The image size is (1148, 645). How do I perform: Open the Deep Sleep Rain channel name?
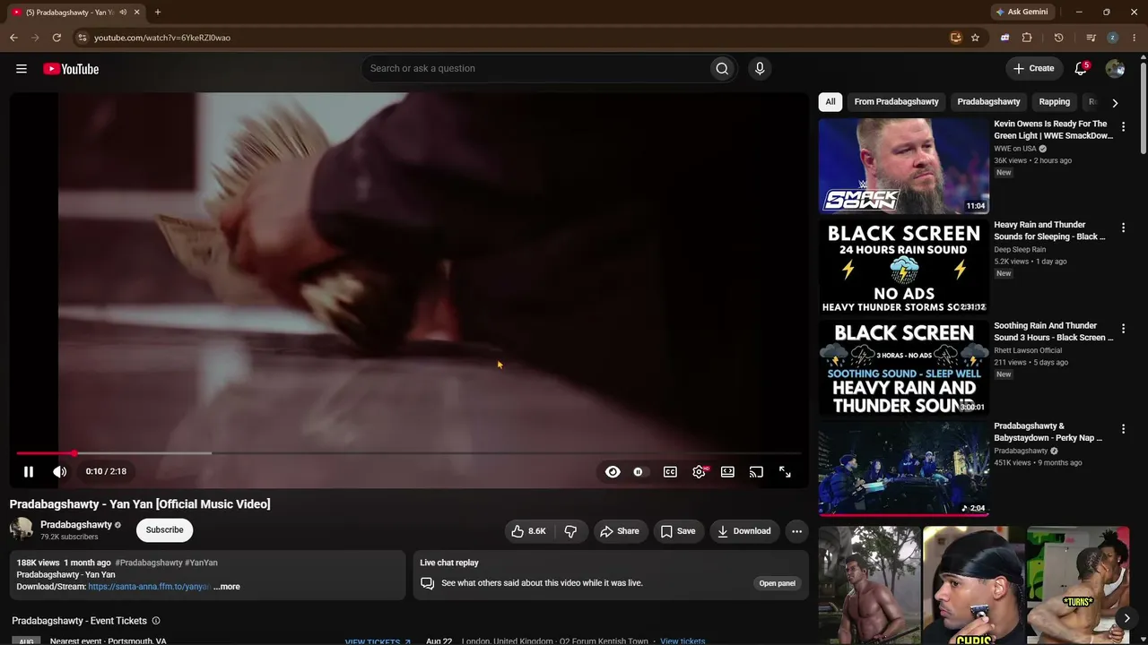coord(1020,250)
